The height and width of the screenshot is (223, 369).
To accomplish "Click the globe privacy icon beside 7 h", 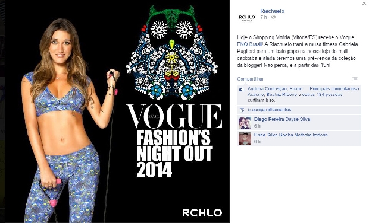I will [273, 17].
